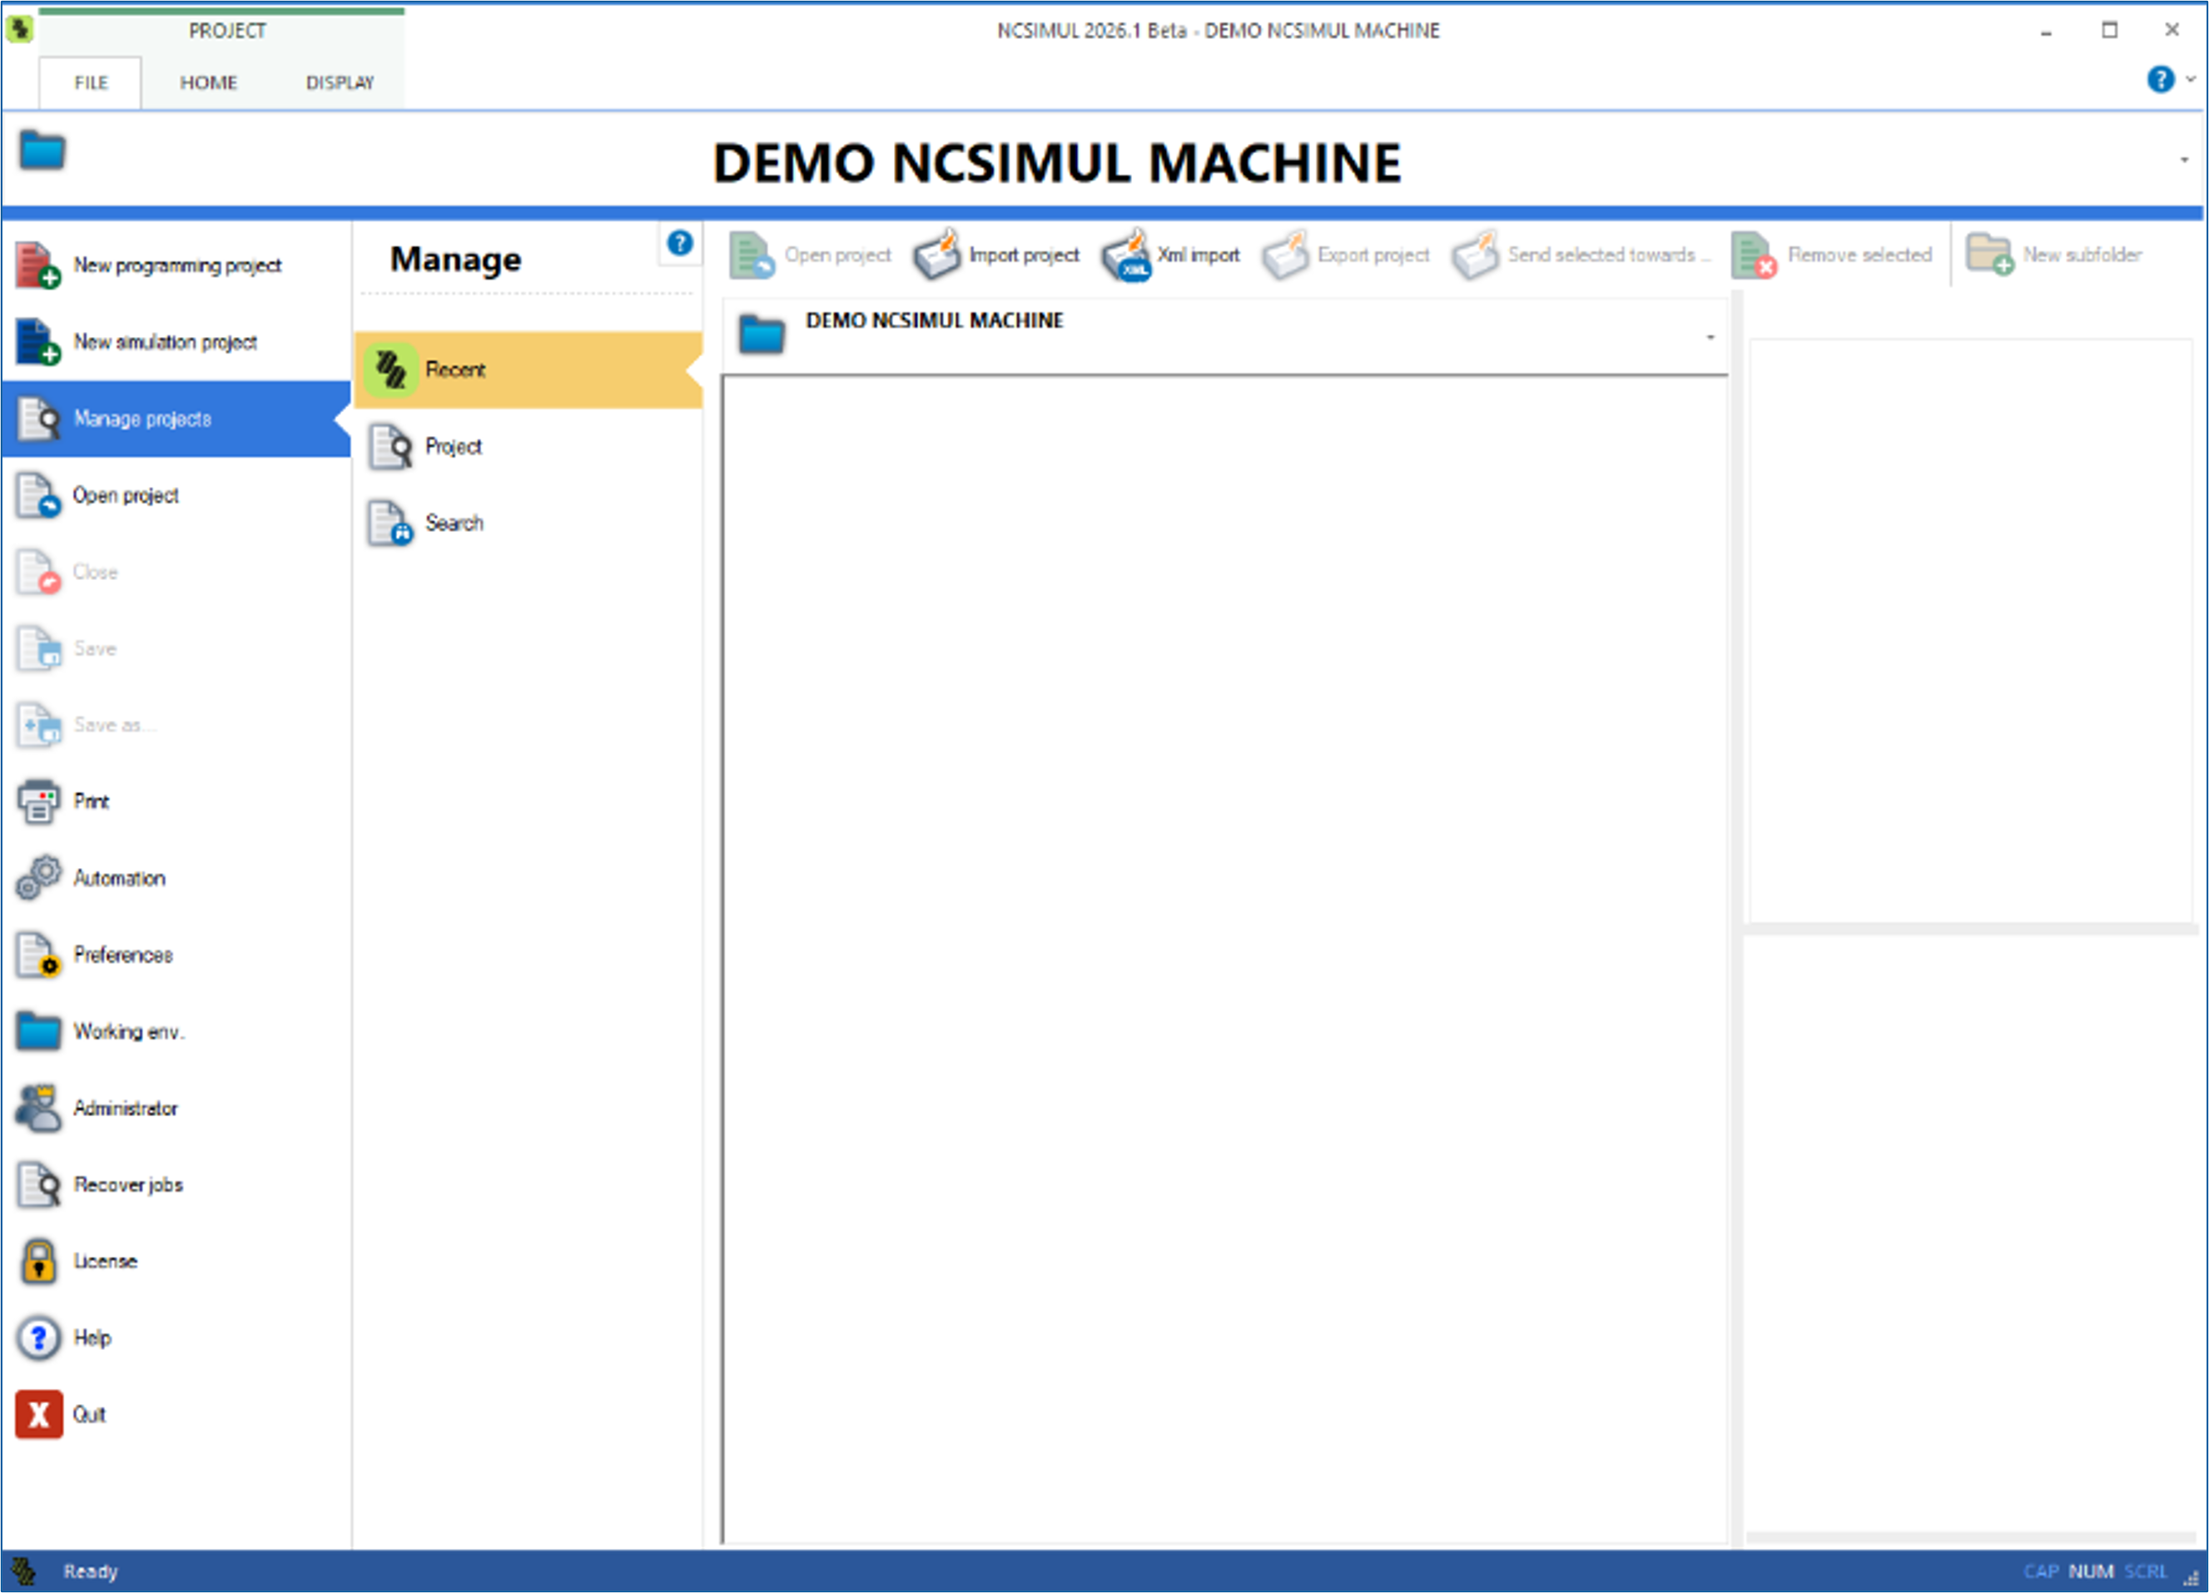Click the Save as entry
The image size is (2209, 1593).
click(x=176, y=726)
